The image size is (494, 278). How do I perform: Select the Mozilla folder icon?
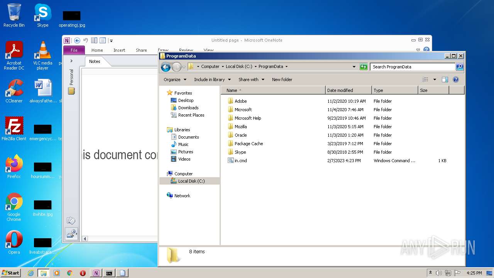[231, 127]
